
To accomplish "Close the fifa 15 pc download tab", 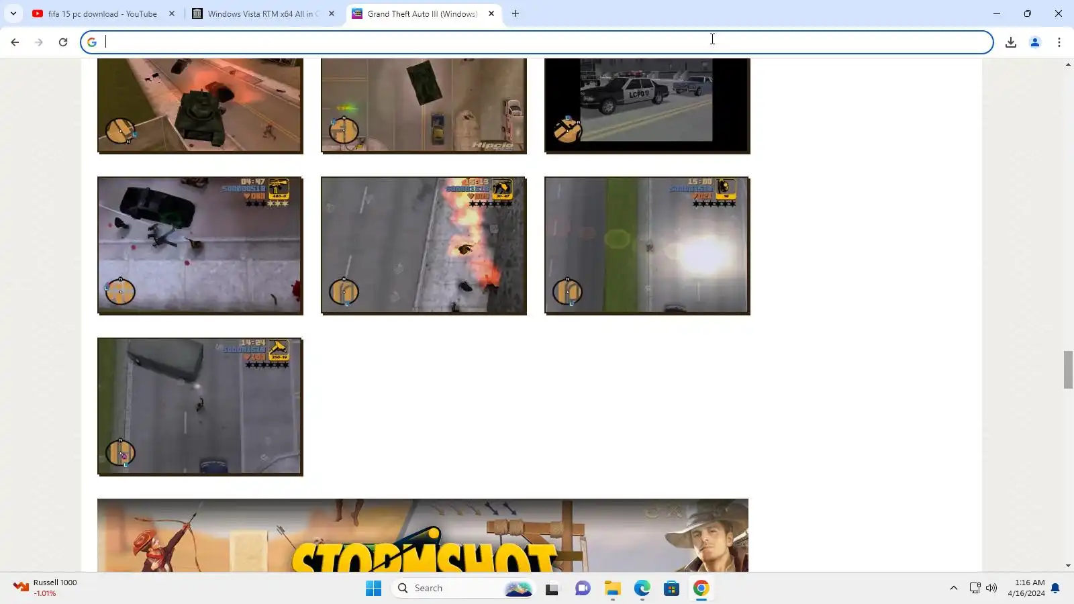I will 172,13.
